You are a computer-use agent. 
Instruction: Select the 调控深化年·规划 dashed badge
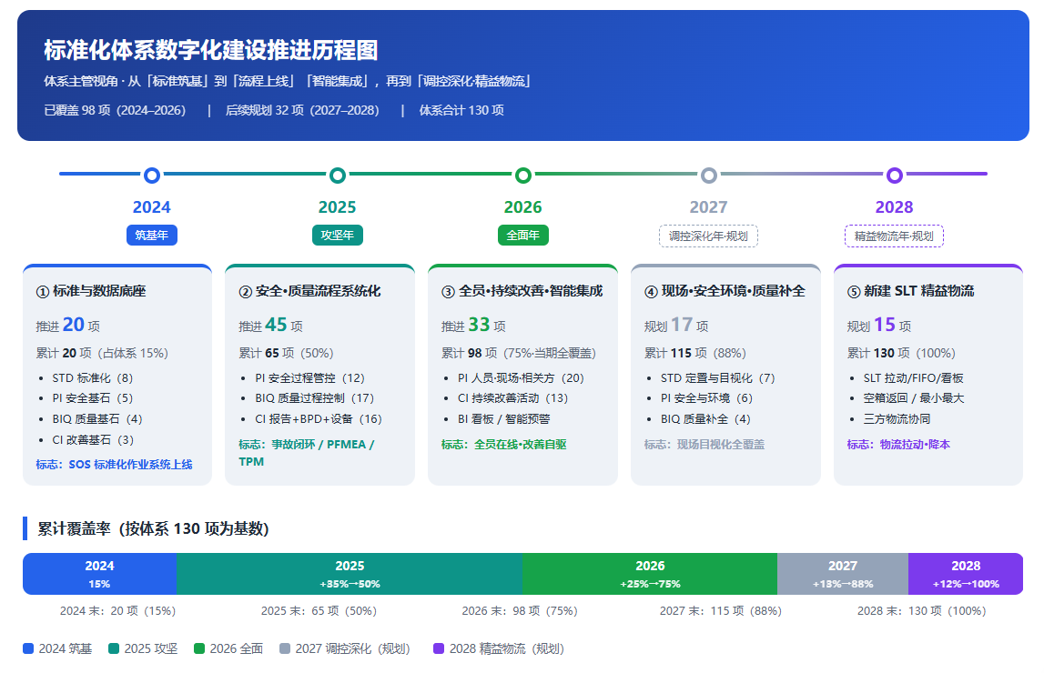(708, 236)
